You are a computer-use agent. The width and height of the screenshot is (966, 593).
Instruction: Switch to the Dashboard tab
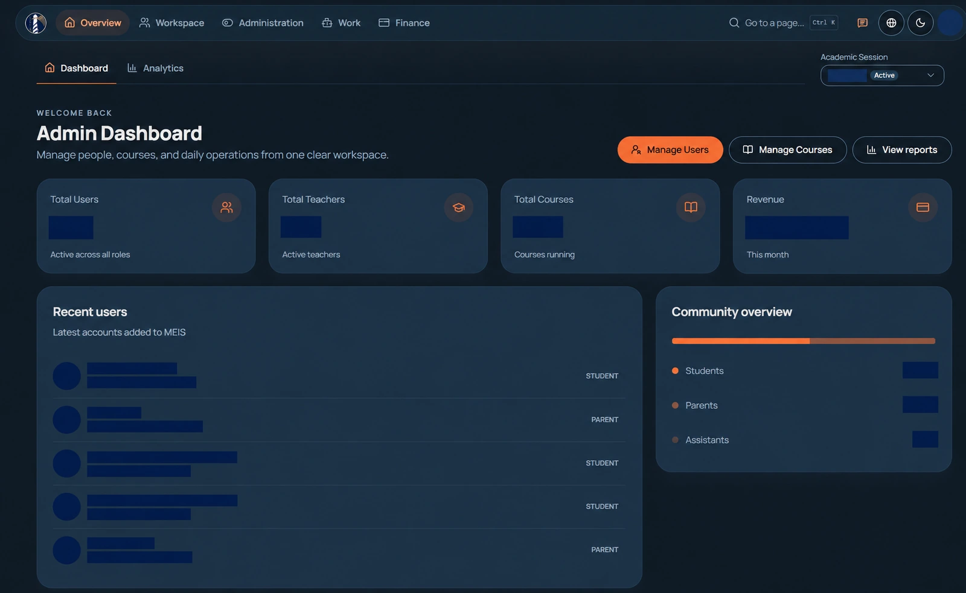(76, 68)
